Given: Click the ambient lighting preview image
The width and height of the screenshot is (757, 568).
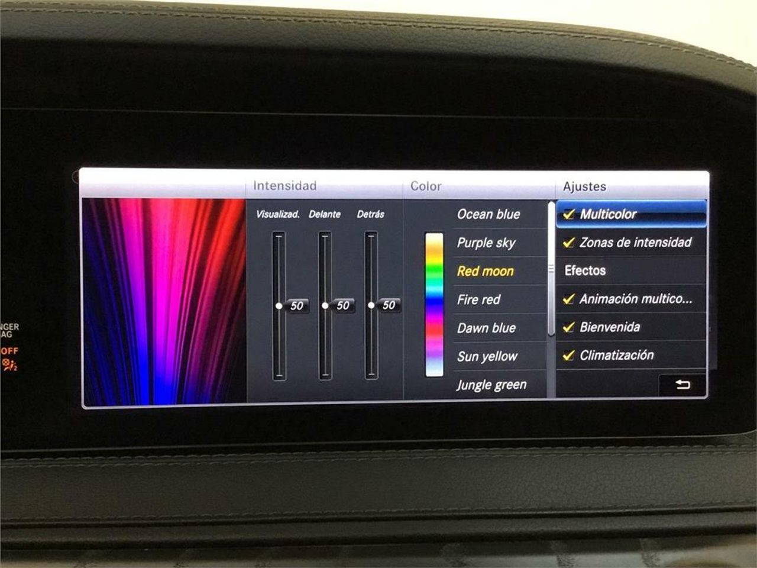Looking at the screenshot, I should pos(164,302).
